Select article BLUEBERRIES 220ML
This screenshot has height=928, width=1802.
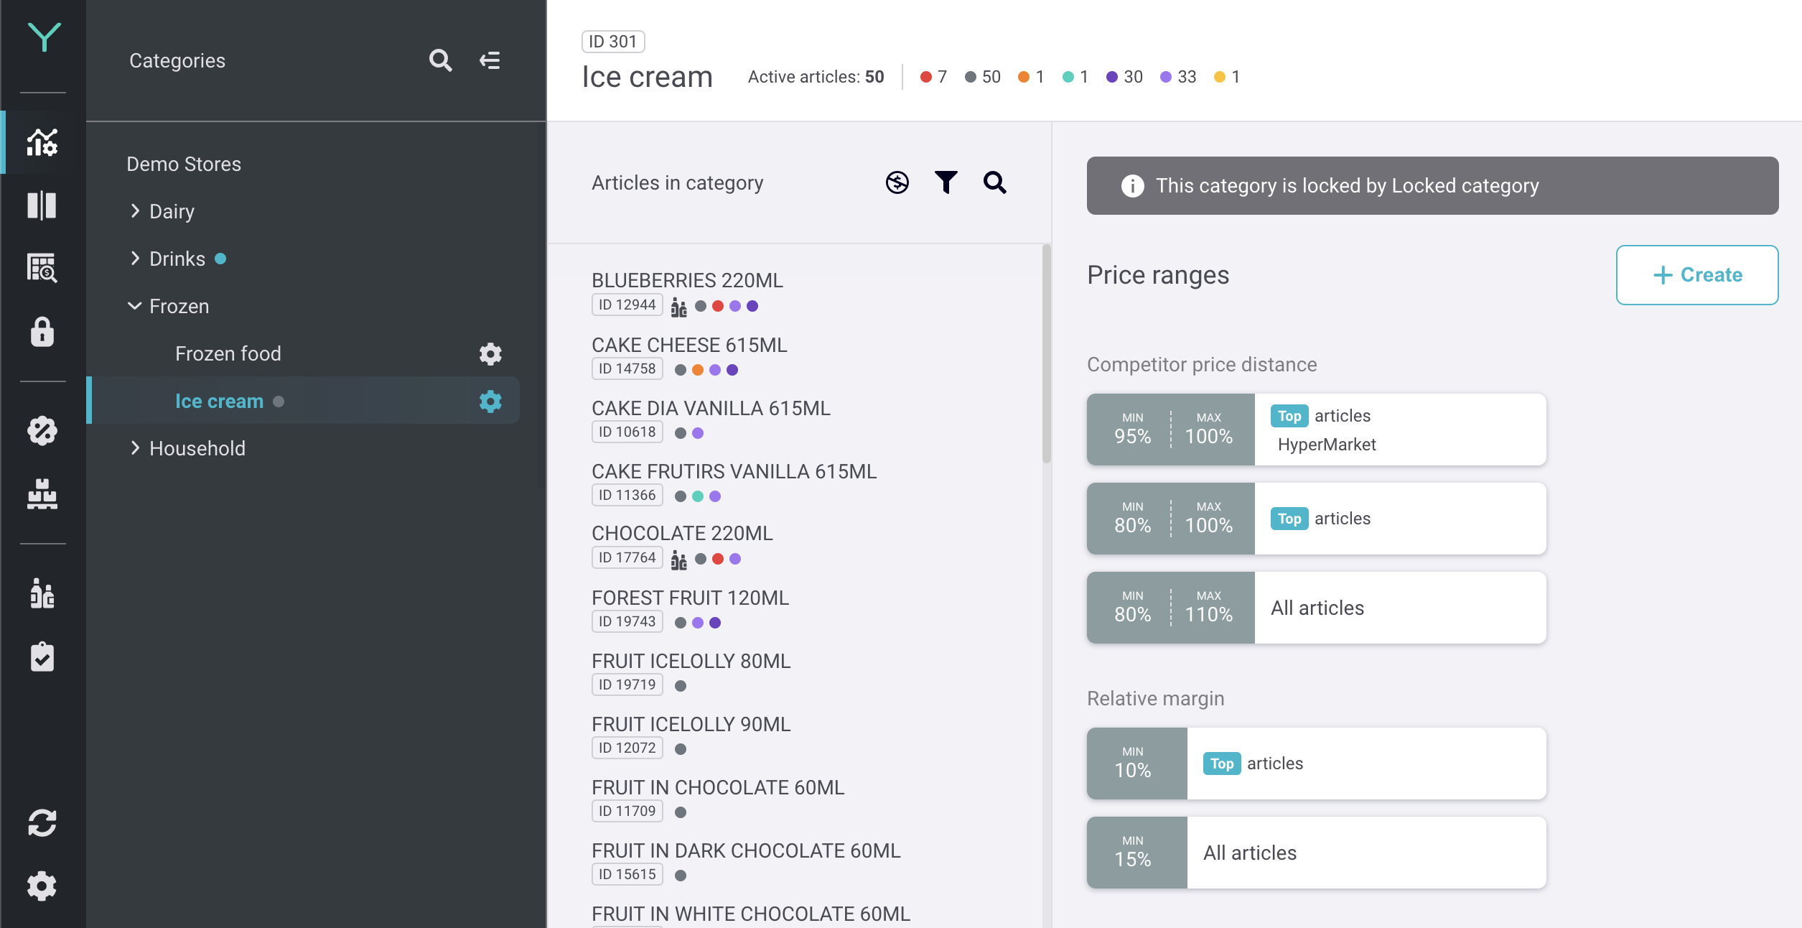tap(687, 280)
